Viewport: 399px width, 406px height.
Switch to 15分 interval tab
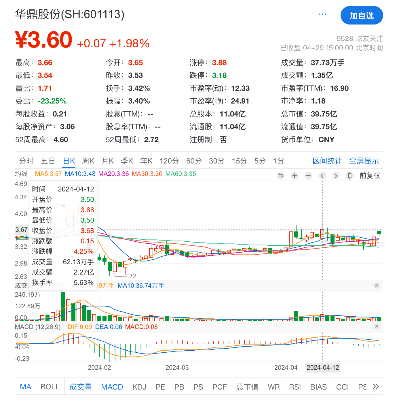click(x=240, y=161)
